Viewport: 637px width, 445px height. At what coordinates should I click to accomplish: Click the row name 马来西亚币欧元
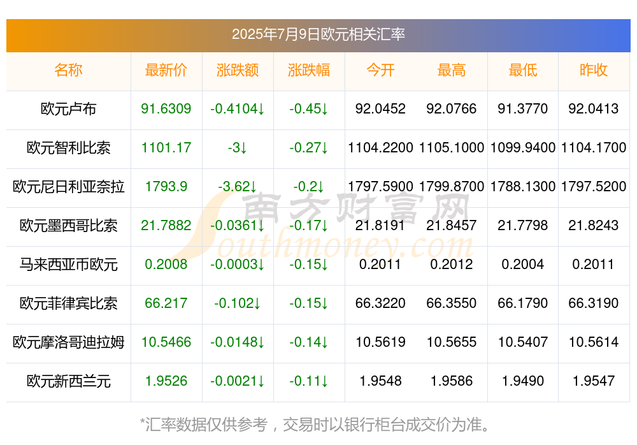pyautogui.click(x=68, y=265)
